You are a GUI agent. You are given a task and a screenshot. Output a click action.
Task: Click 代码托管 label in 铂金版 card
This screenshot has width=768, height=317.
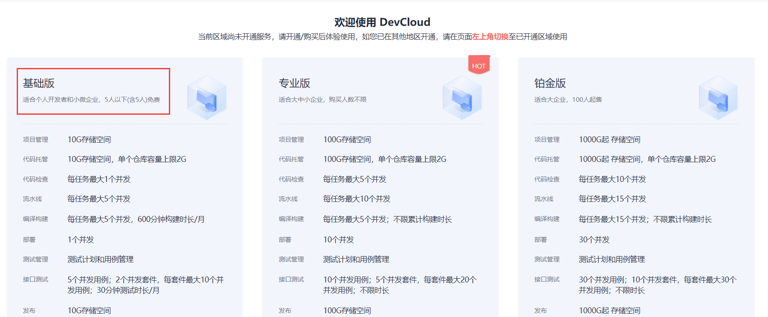tap(547, 159)
